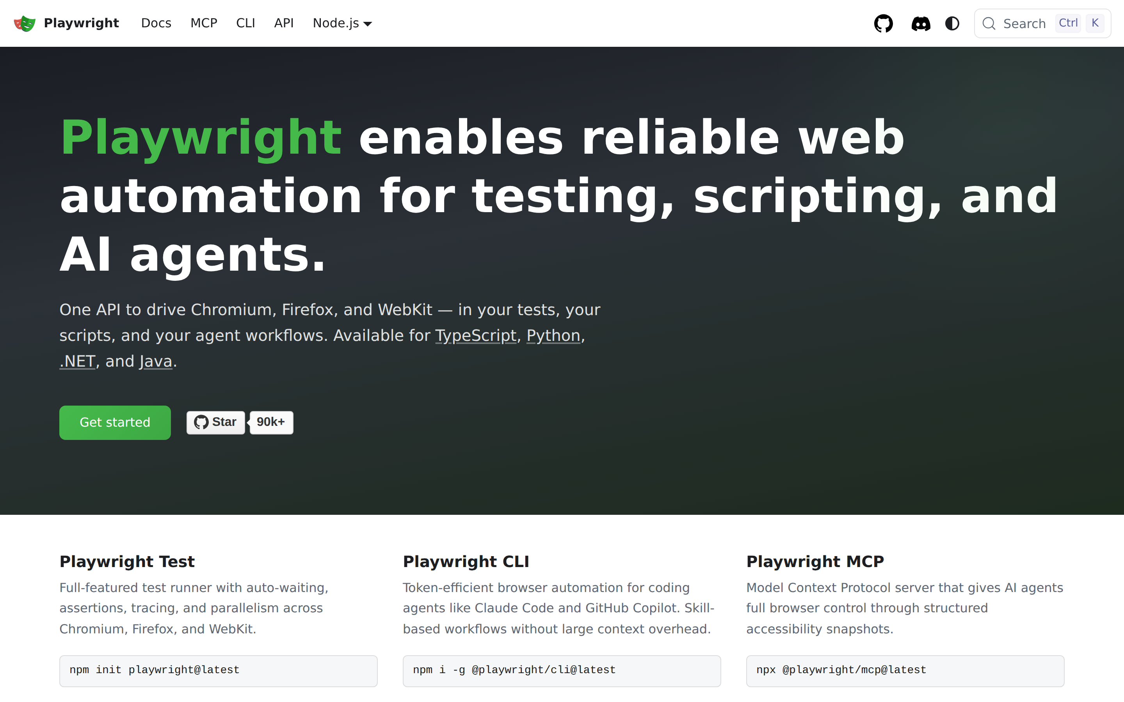
Task: Follow the .NET link
Action: click(x=77, y=361)
